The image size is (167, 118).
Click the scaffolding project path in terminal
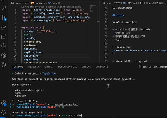(89, 79)
